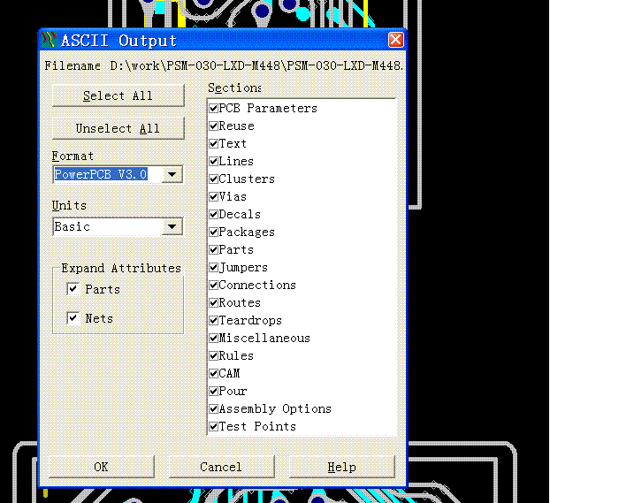Viewport: 619px width, 503px height.
Task: Toggle Expand Attributes Parts checkbox
Action: coord(73,289)
